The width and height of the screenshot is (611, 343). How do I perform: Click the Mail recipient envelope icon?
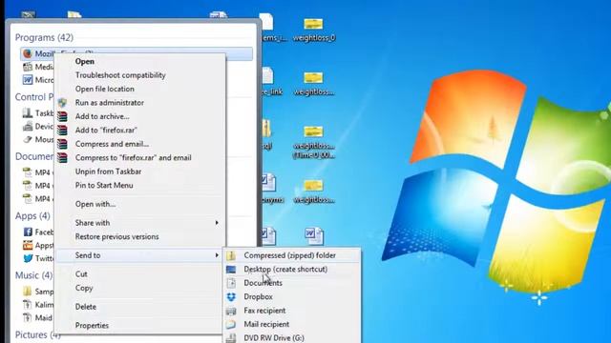pos(231,324)
